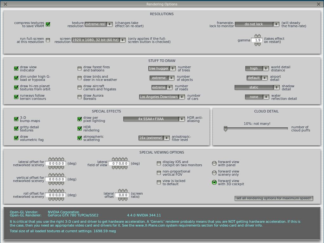This screenshot has width=324, height=243.
Task: Enable draw aircraft carriers and frigates
Action: click(80, 88)
